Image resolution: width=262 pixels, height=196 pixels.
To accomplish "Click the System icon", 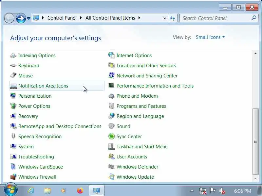I will pos(13,146).
